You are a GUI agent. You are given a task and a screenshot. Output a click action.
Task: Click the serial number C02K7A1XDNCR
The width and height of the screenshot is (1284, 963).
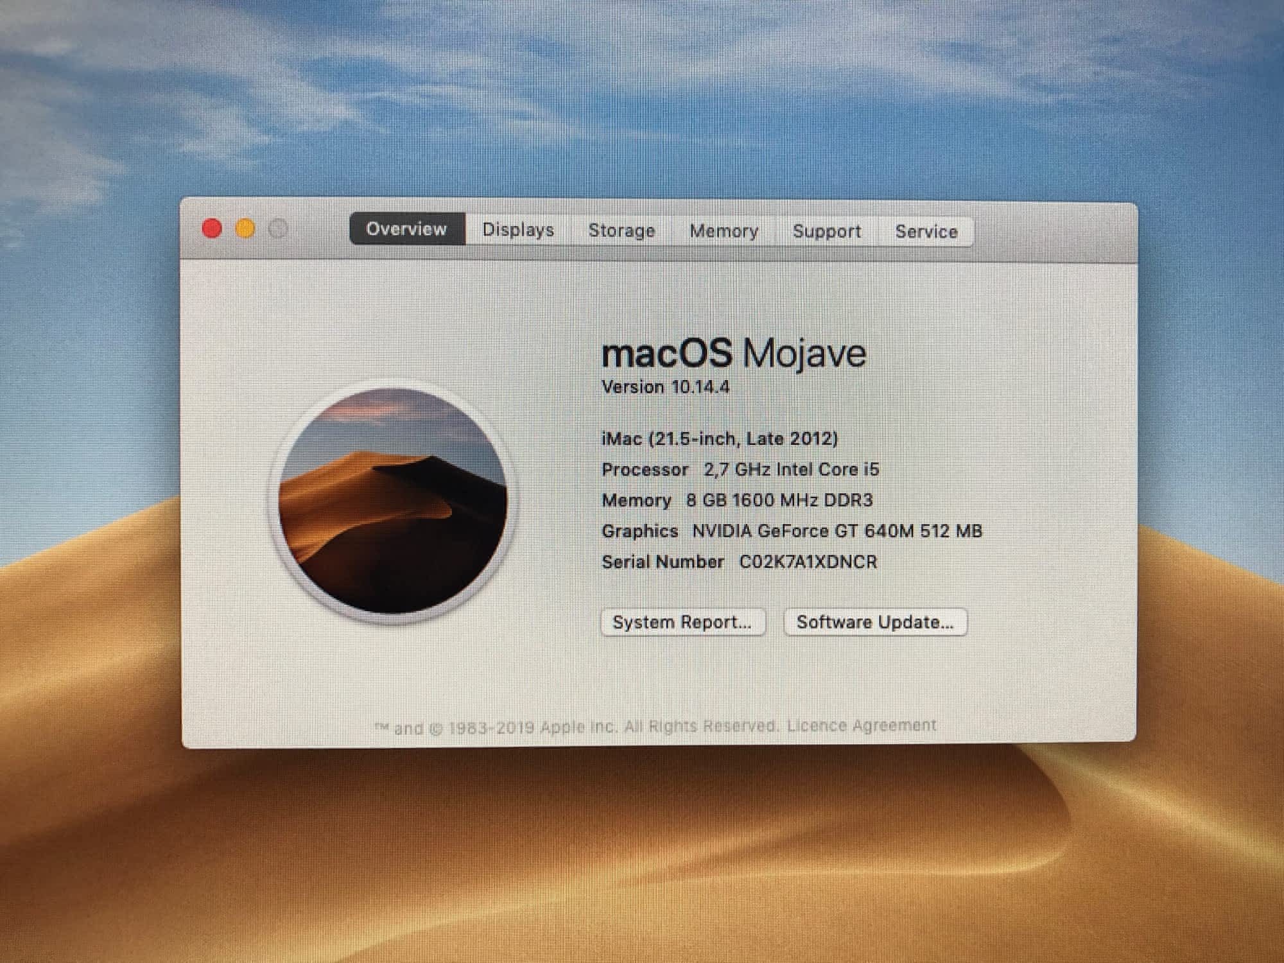click(808, 562)
